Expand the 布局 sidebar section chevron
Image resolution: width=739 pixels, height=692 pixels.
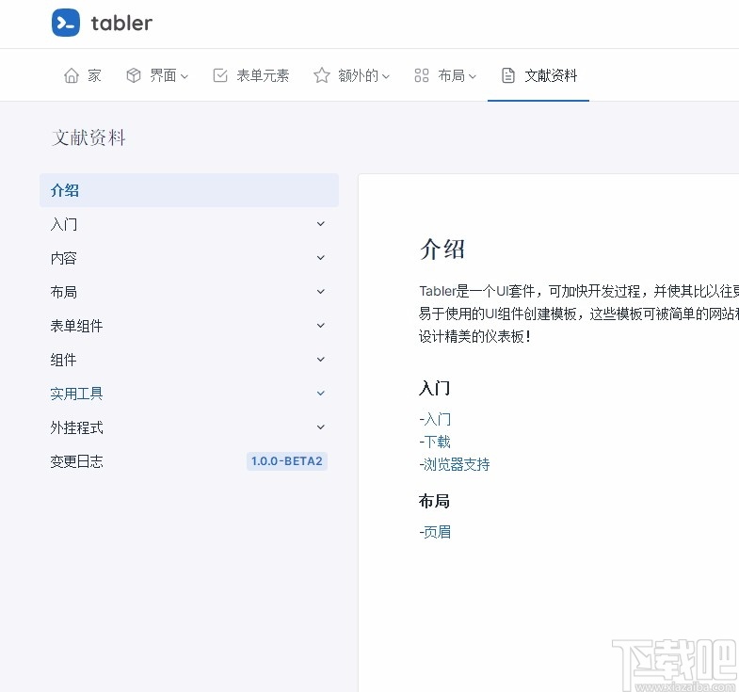coord(320,292)
